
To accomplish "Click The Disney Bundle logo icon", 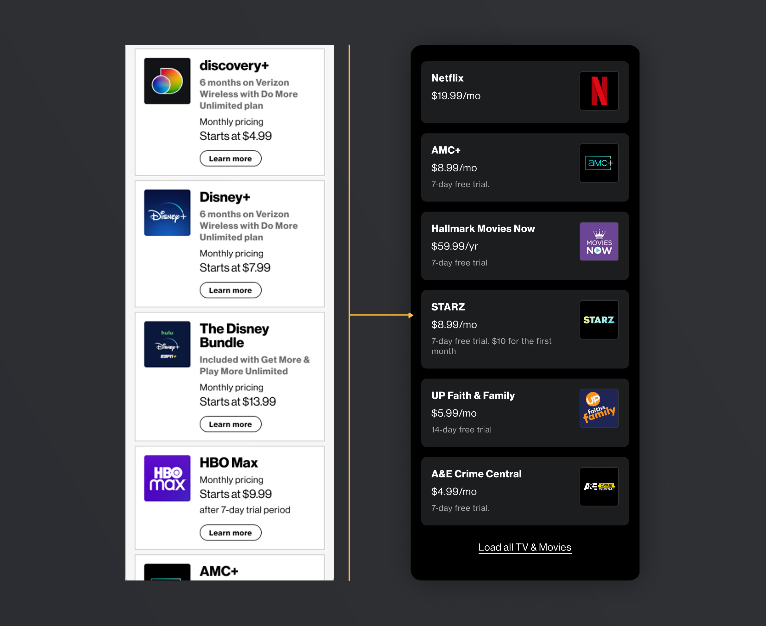I will pyautogui.click(x=167, y=344).
